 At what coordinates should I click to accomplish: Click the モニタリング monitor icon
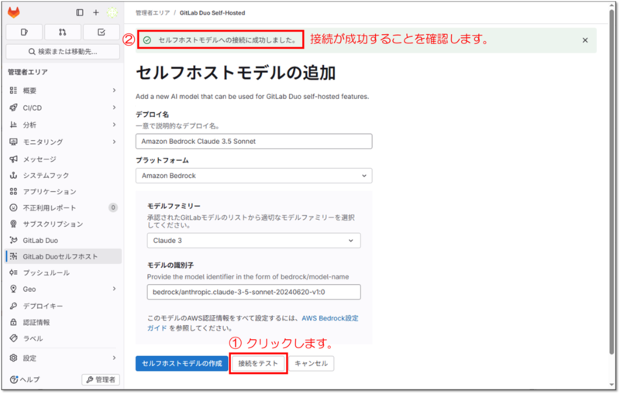[x=13, y=142]
